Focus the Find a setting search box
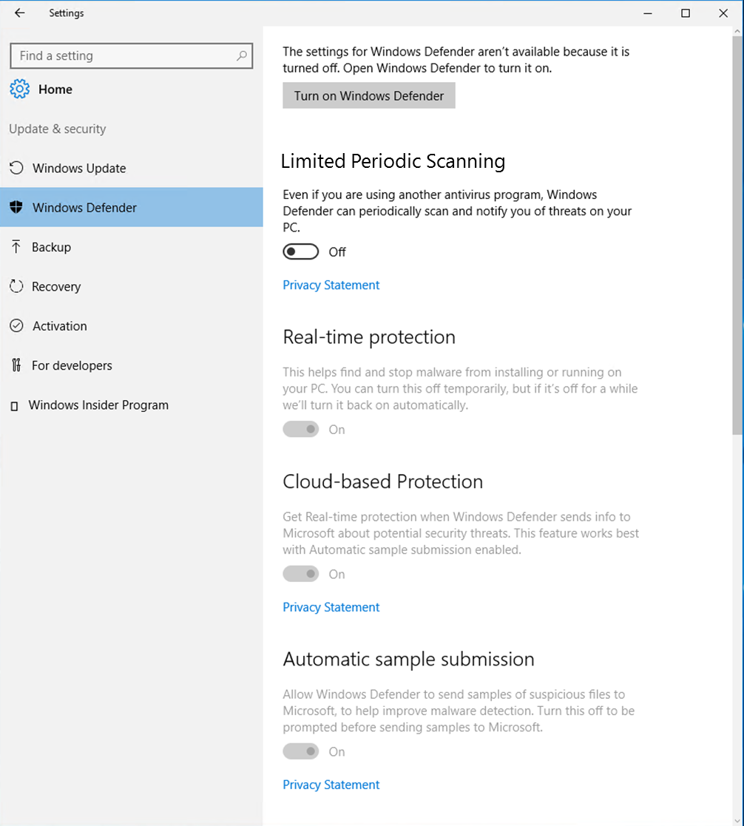The width and height of the screenshot is (744, 826). pyautogui.click(x=131, y=56)
